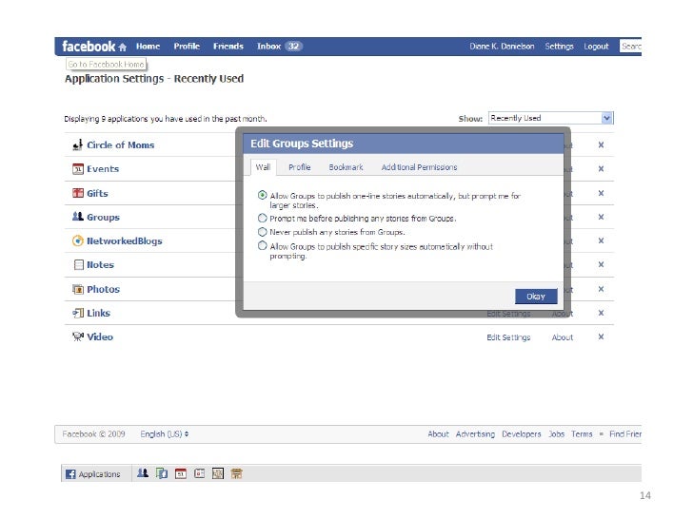Click the Photos app icon in list
This screenshot has height=519, width=693.
(x=77, y=289)
